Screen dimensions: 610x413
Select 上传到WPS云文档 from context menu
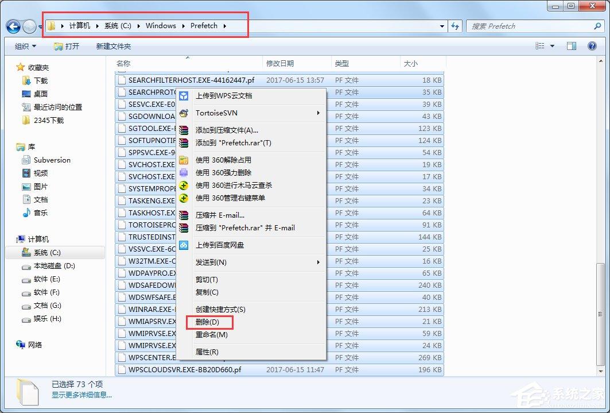coord(252,96)
